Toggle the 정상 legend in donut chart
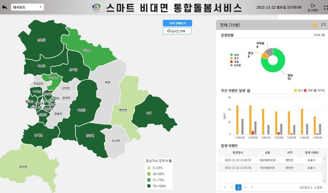 coord(235,55)
